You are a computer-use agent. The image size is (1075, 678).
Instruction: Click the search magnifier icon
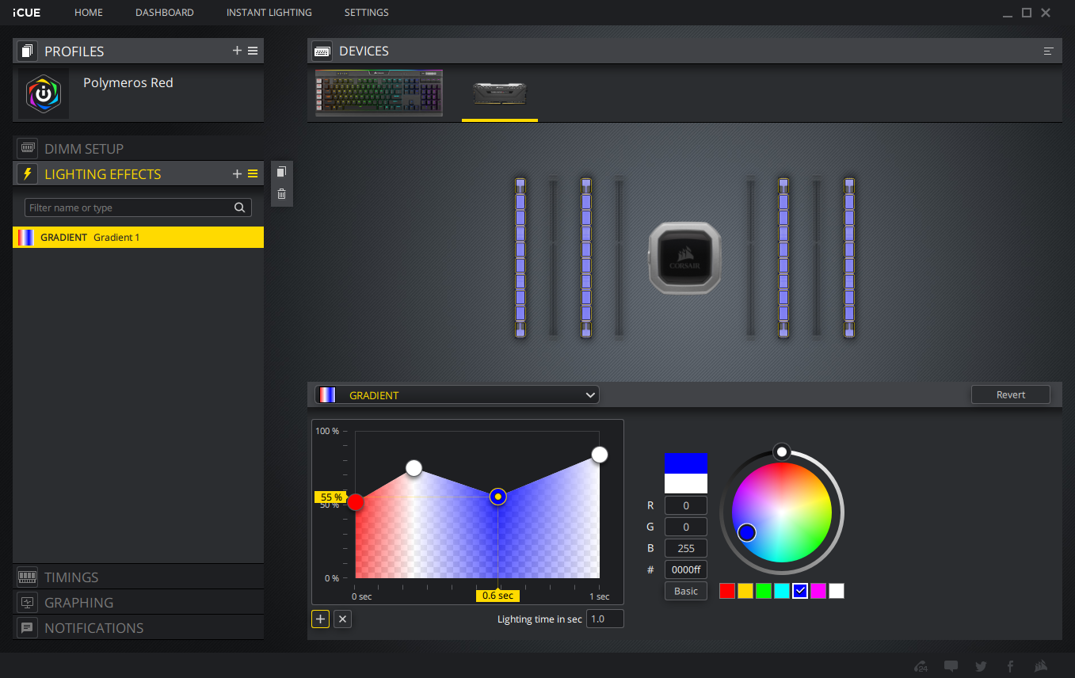(240, 208)
